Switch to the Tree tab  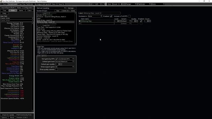(x=4, y=10)
